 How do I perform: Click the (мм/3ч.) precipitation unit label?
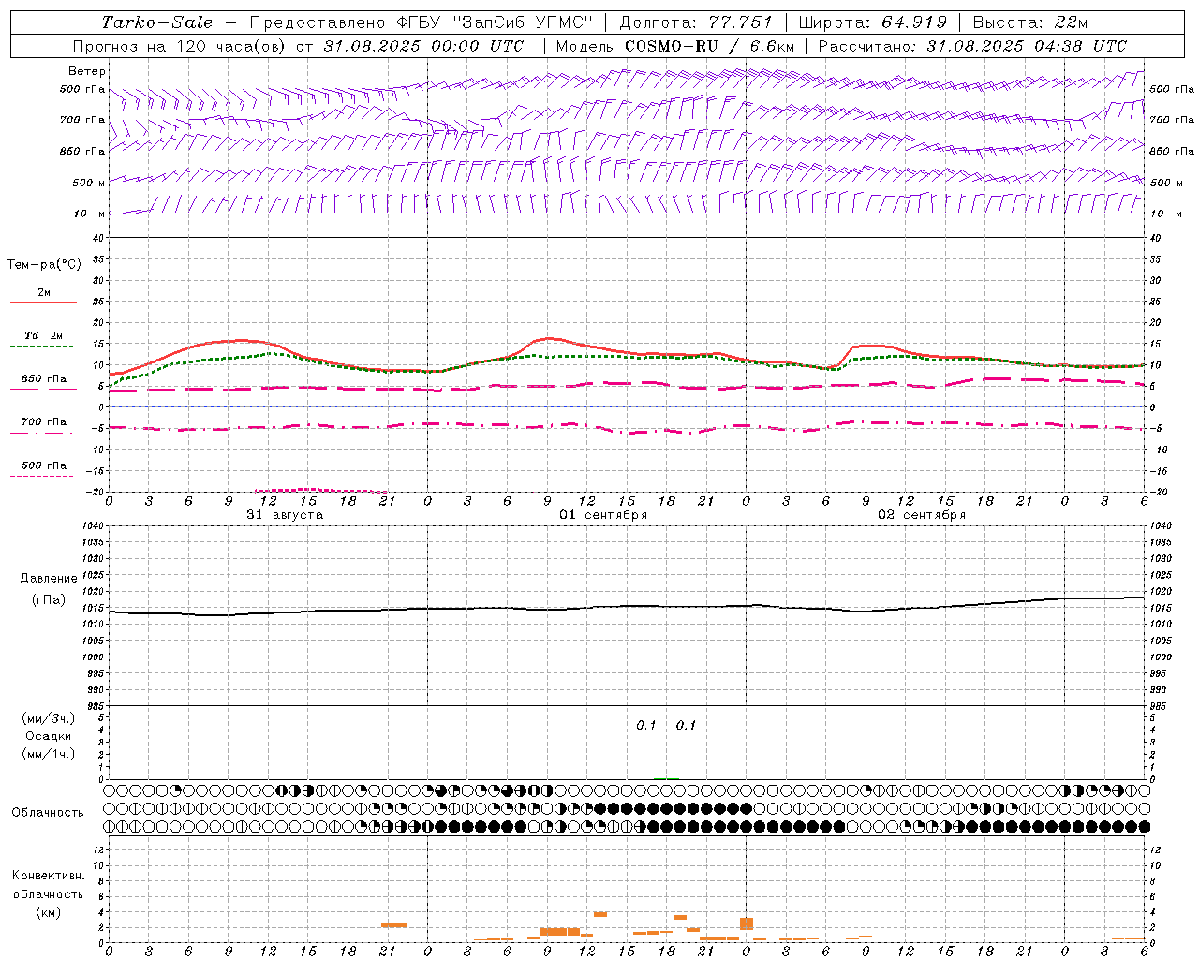[x=49, y=718]
